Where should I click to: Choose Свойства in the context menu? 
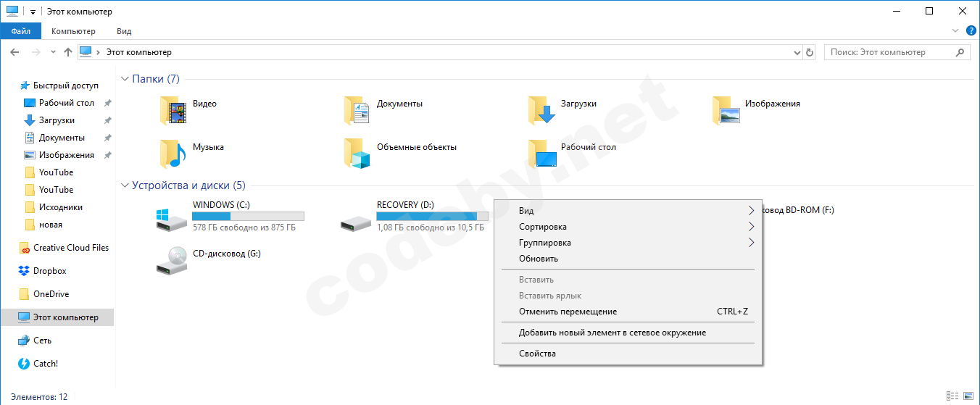coord(628,354)
